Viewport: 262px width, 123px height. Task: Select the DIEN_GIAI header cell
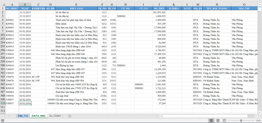click(76, 8)
